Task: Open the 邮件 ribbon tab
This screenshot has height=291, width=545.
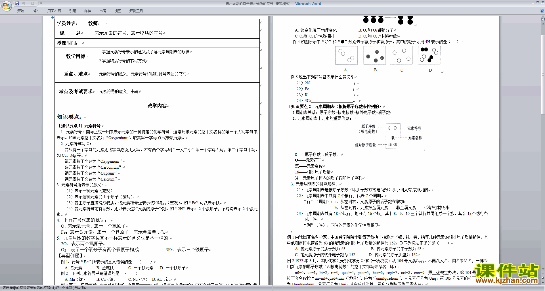Action: [x=88, y=11]
